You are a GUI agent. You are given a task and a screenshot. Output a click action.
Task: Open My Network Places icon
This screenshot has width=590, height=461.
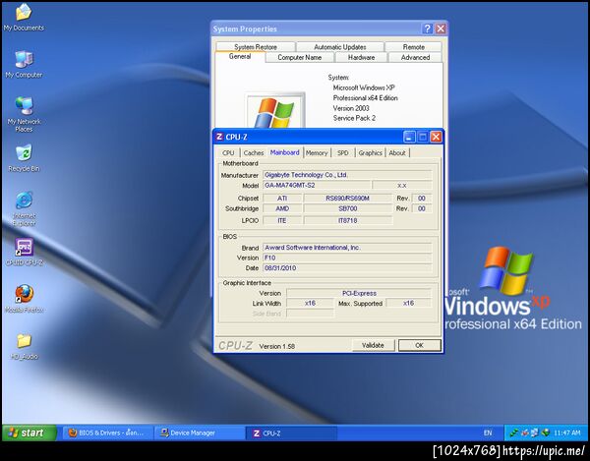tap(24, 114)
